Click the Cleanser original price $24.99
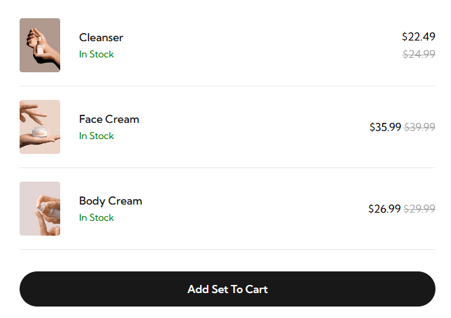 pos(419,54)
